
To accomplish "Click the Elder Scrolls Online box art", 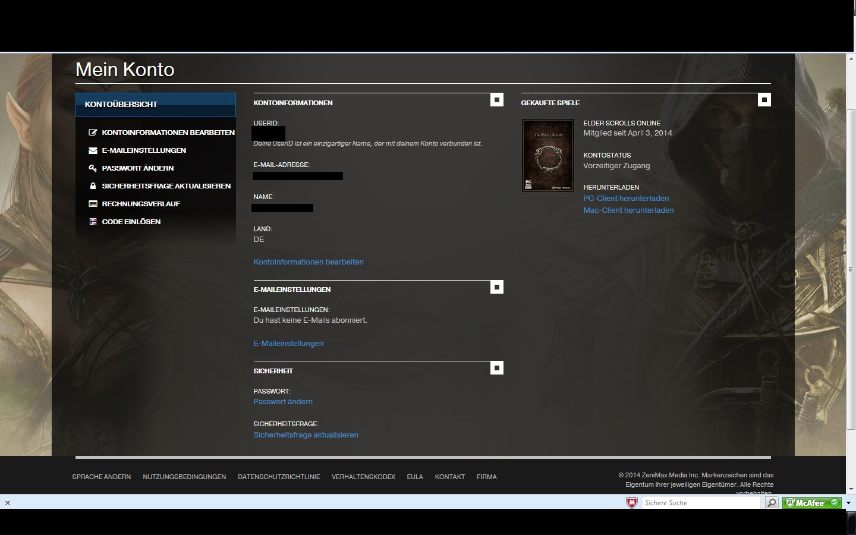I will [548, 156].
